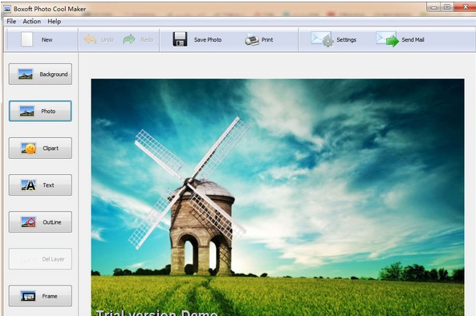
Task: Minimize the Boxoft Photo Cool Maker window
Action: (x=433, y=7)
